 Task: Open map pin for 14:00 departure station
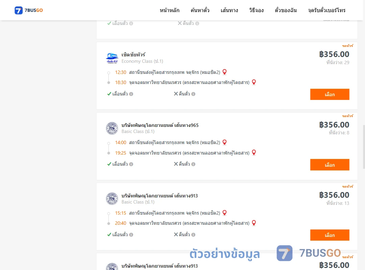pos(224,142)
